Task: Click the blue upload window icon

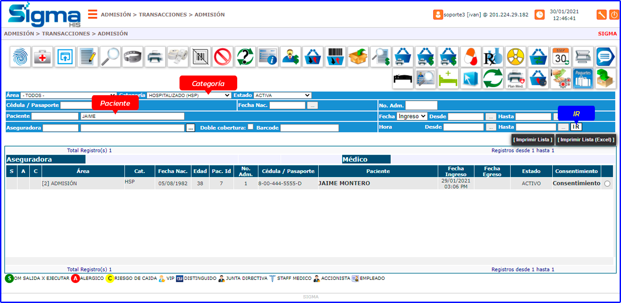Action: [x=65, y=57]
